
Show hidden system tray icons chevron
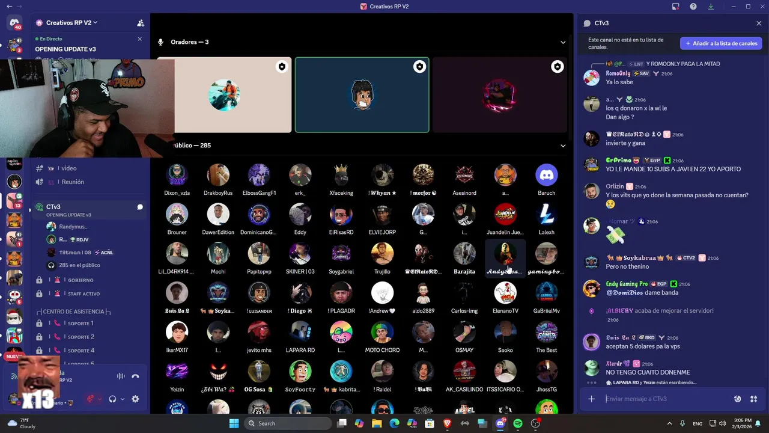tap(669, 423)
